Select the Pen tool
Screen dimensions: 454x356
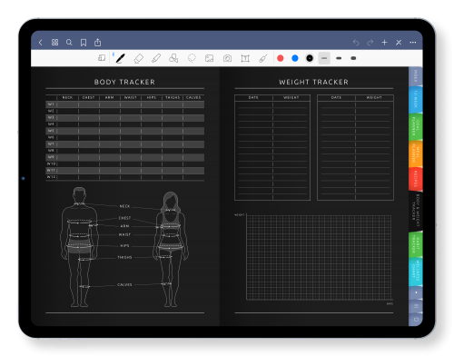[x=121, y=58]
